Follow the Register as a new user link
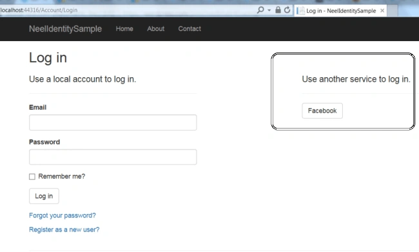Viewport: 419px width, 252px height. (x=64, y=230)
